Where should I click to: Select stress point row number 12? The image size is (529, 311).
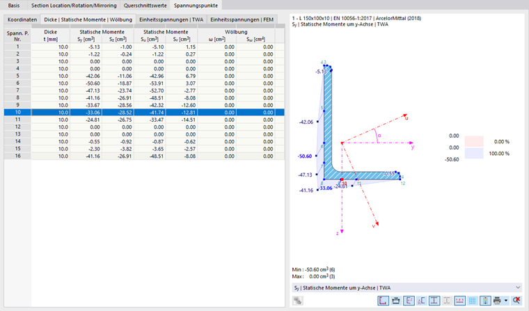[17, 127]
